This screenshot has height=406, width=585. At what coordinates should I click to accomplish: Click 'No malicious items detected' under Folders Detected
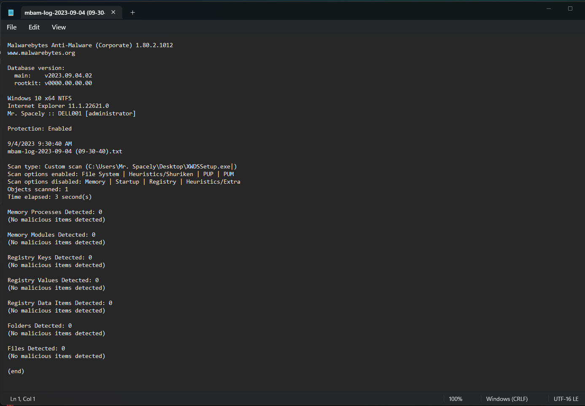[x=57, y=334]
